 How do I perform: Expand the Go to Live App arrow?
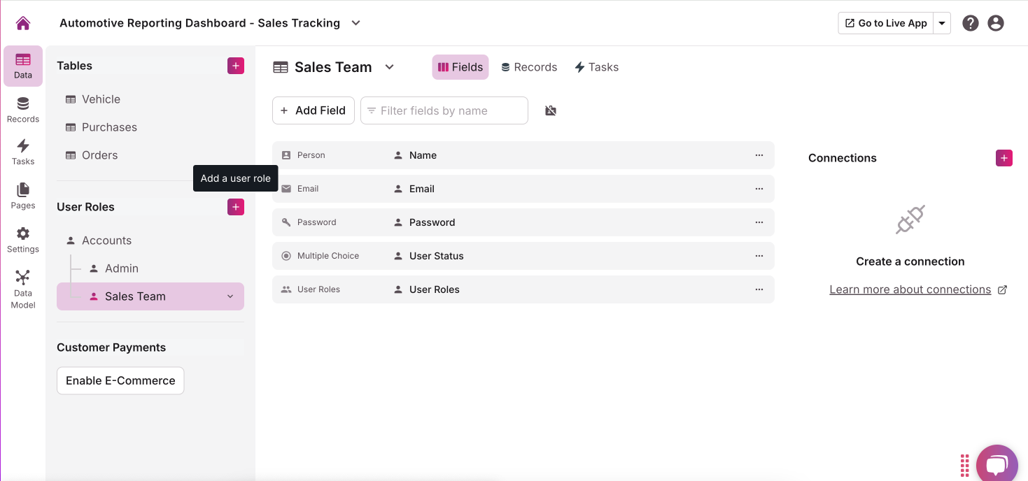[x=942, y=23]
